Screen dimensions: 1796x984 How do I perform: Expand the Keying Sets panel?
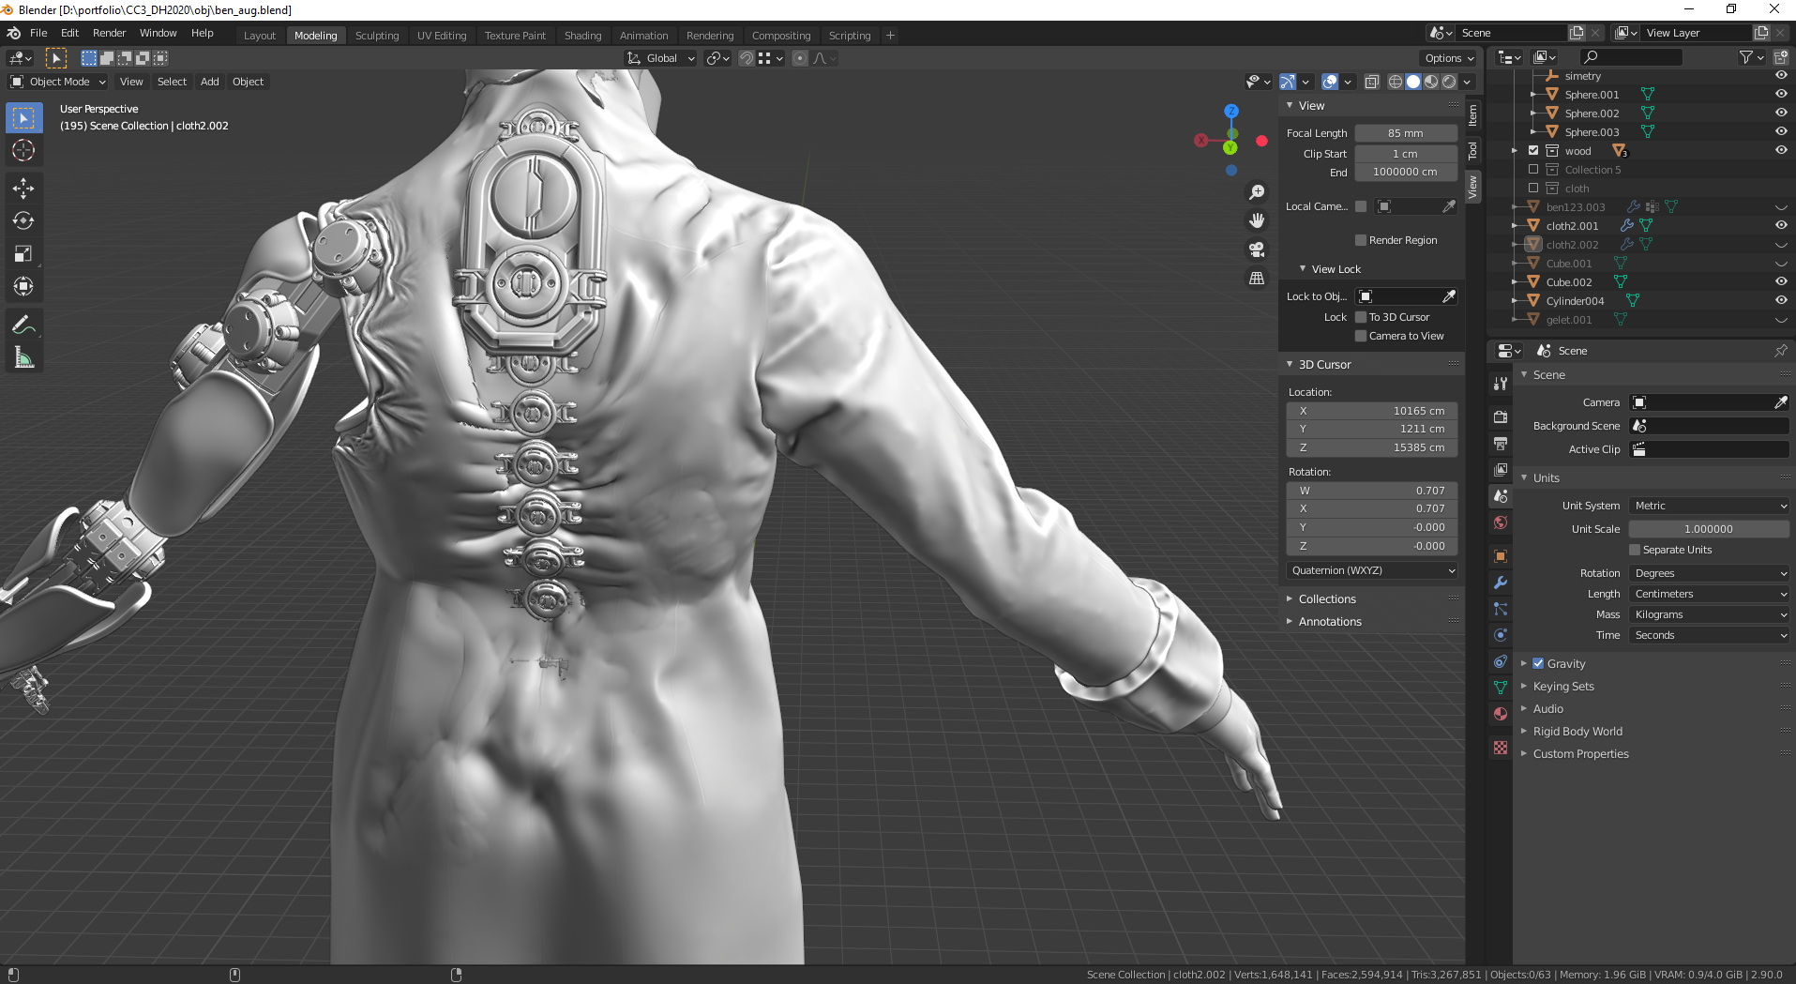[x=1563, y=686]
